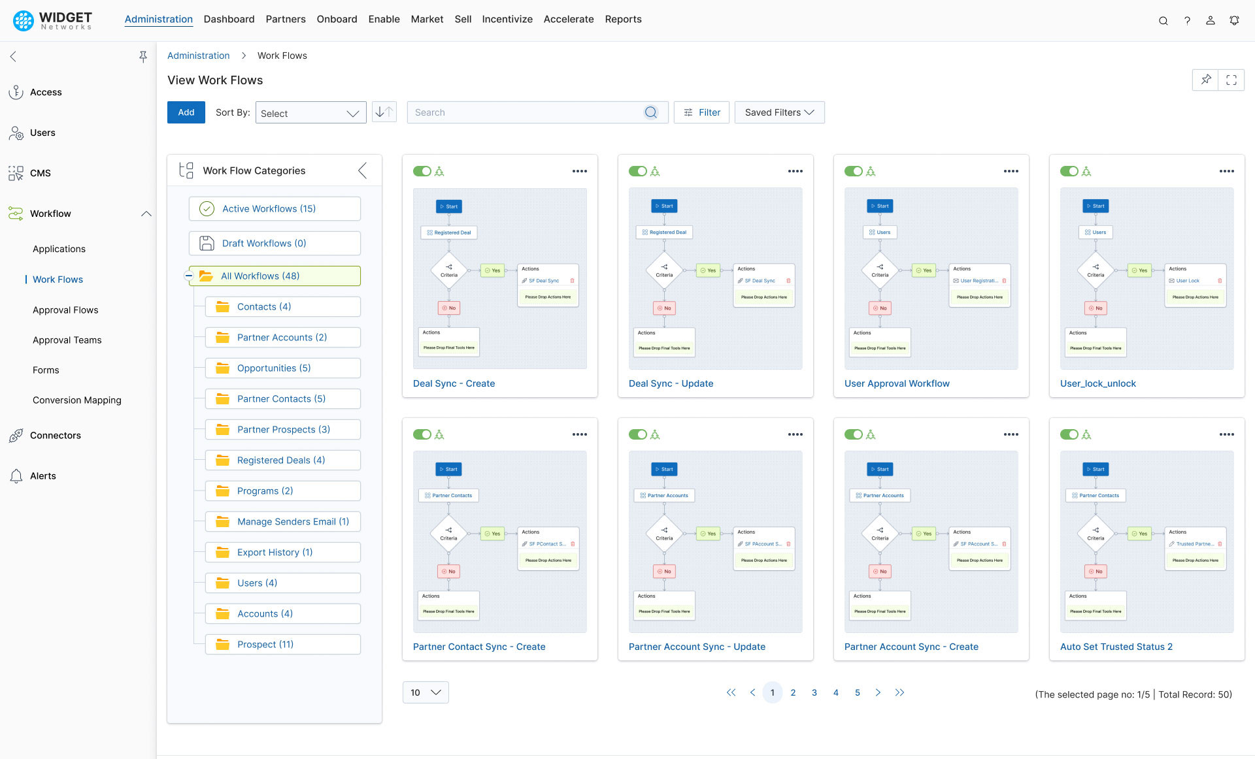Click the search magnifier inside the Search field

[x=650, y=112]
